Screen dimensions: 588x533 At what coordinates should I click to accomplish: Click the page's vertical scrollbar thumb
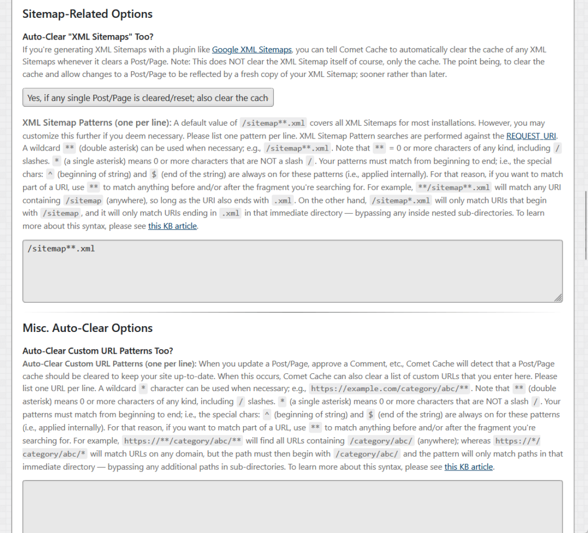coord(586,225)
